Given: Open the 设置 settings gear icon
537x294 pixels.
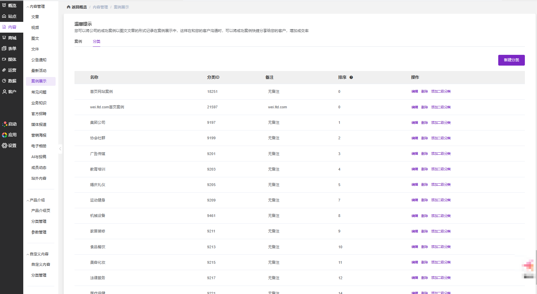Looking at the screenshot, I should pyautogui.click(x=4, y=146).
